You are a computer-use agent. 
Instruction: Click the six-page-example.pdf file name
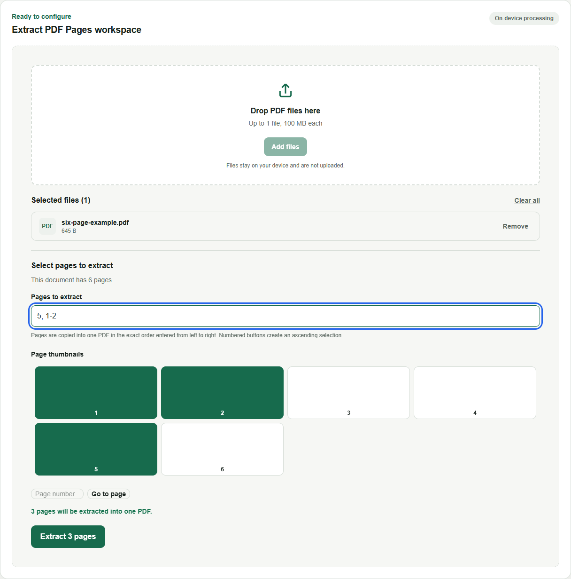[x=95, y=222]
